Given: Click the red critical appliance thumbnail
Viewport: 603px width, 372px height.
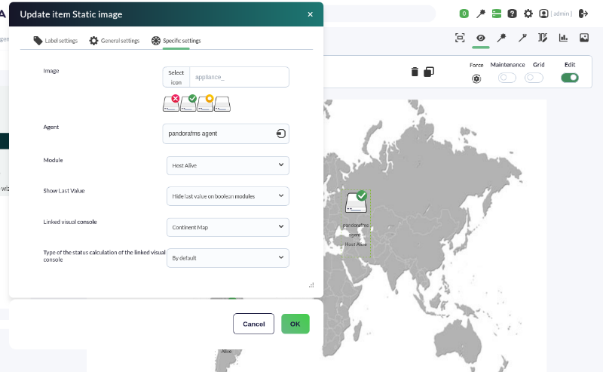Looking at the screenshot, I should tap(171, 103).
